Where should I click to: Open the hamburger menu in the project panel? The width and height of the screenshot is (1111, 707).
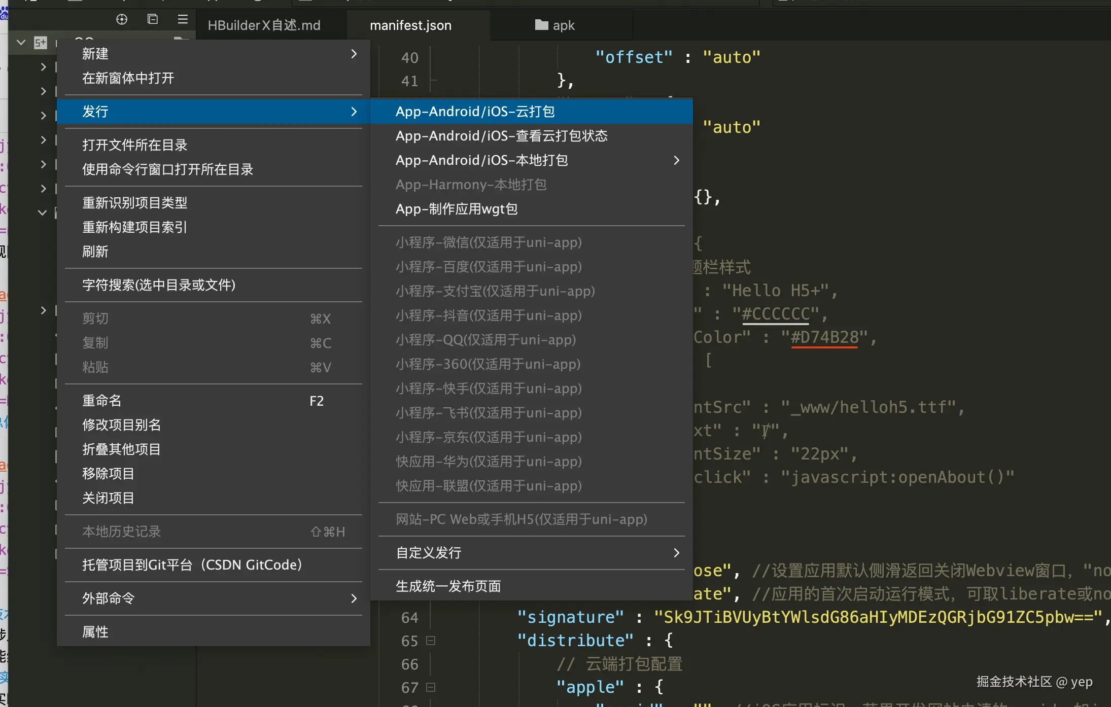(x=183, y=19)
